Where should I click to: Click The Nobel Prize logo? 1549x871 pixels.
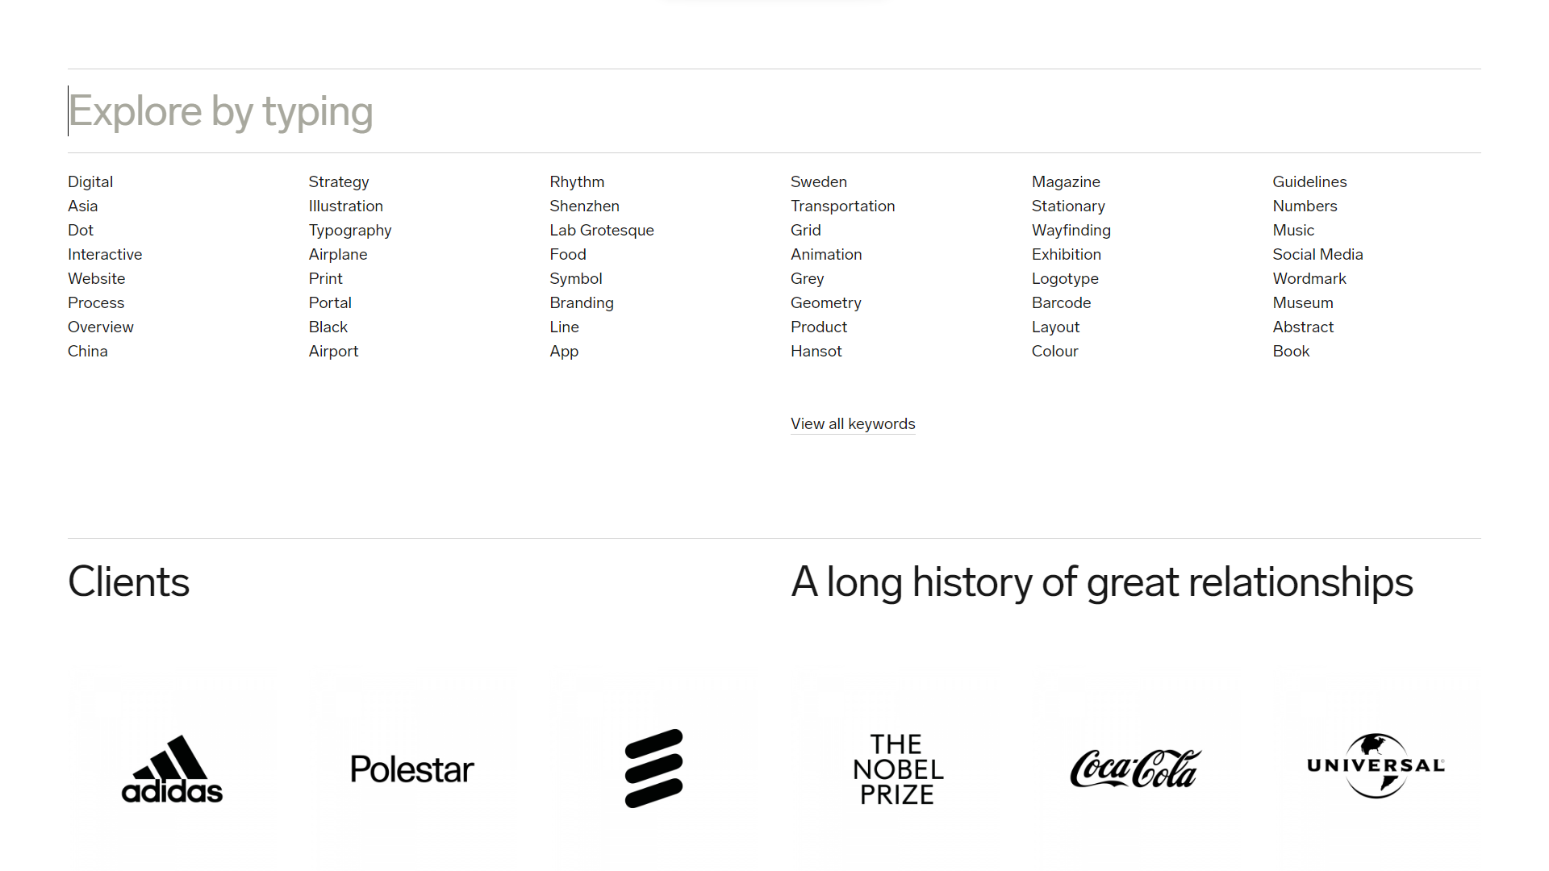(898, 769)
